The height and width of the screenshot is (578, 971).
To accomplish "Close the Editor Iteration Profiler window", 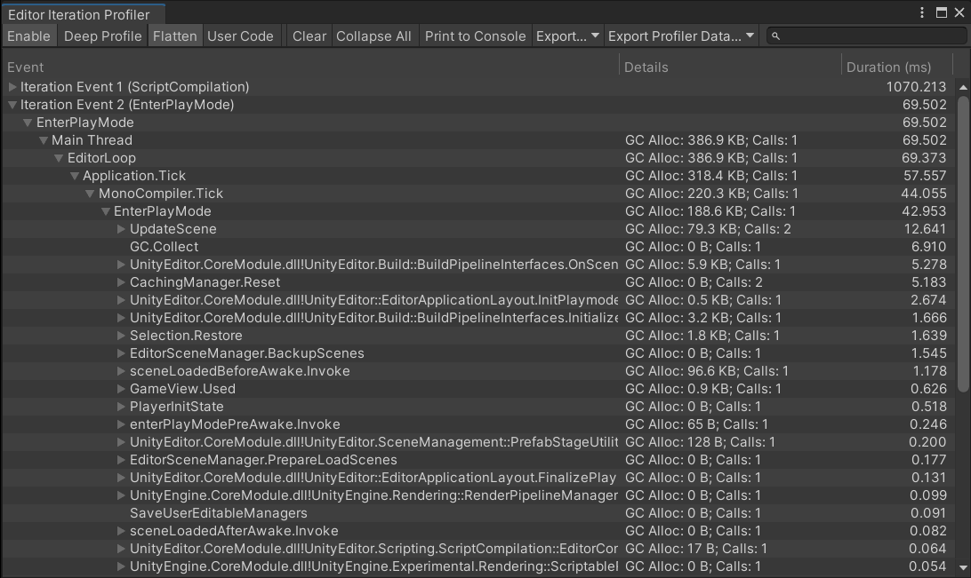I will click(959, 13).
